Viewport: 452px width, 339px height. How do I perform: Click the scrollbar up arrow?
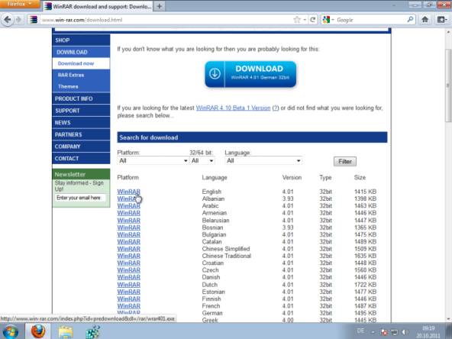tap(448, 32)
